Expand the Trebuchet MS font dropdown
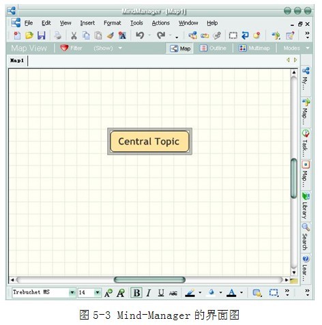The width and height of the screenshot is (322, 325). click(72, 292)
